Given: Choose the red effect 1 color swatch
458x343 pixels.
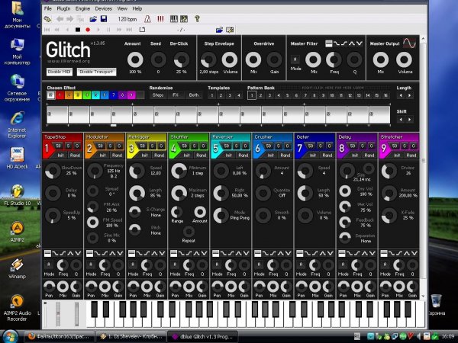Looking at the screenshot, I should coord(60,95).
